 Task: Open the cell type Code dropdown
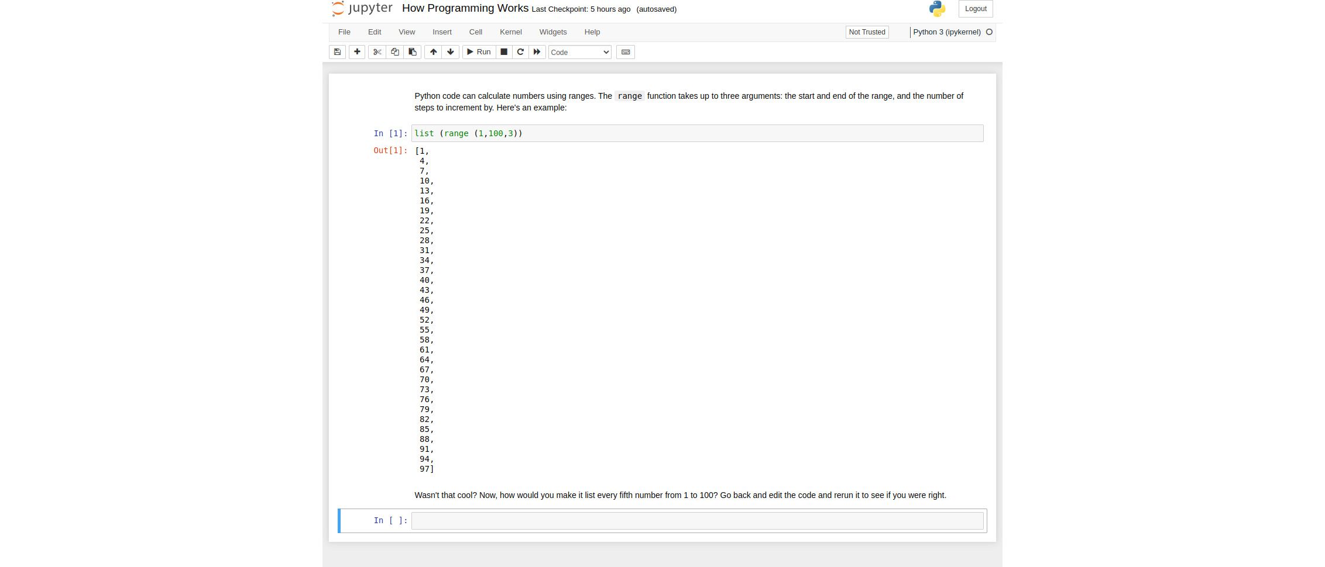(x=580, y=52)
